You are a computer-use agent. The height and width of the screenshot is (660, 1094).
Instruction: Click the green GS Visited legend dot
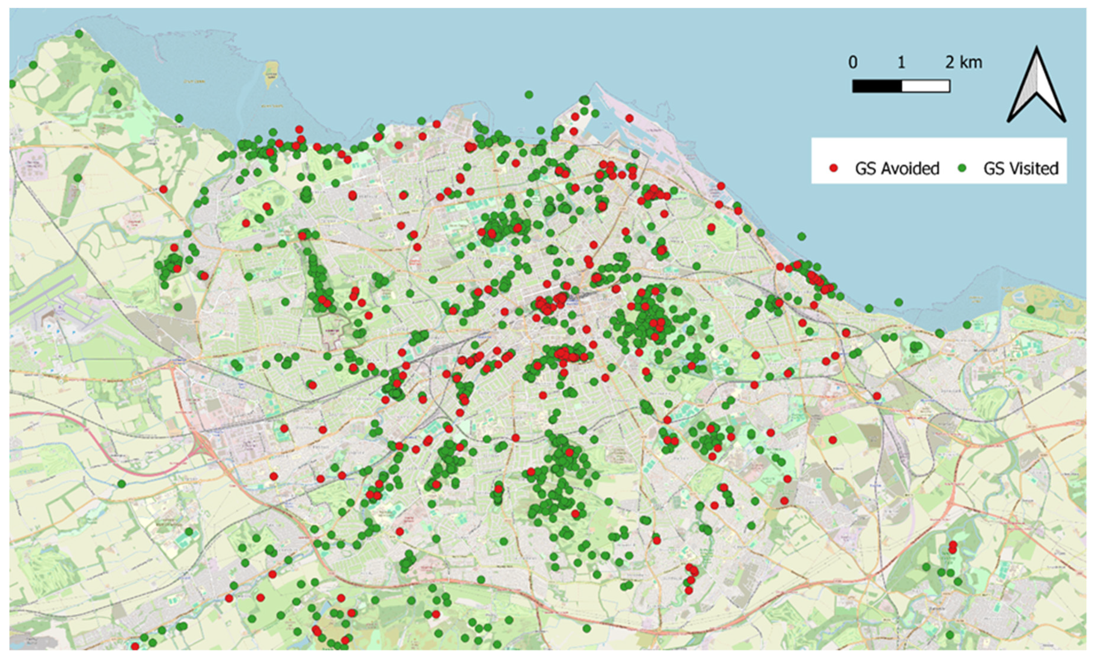962,168
